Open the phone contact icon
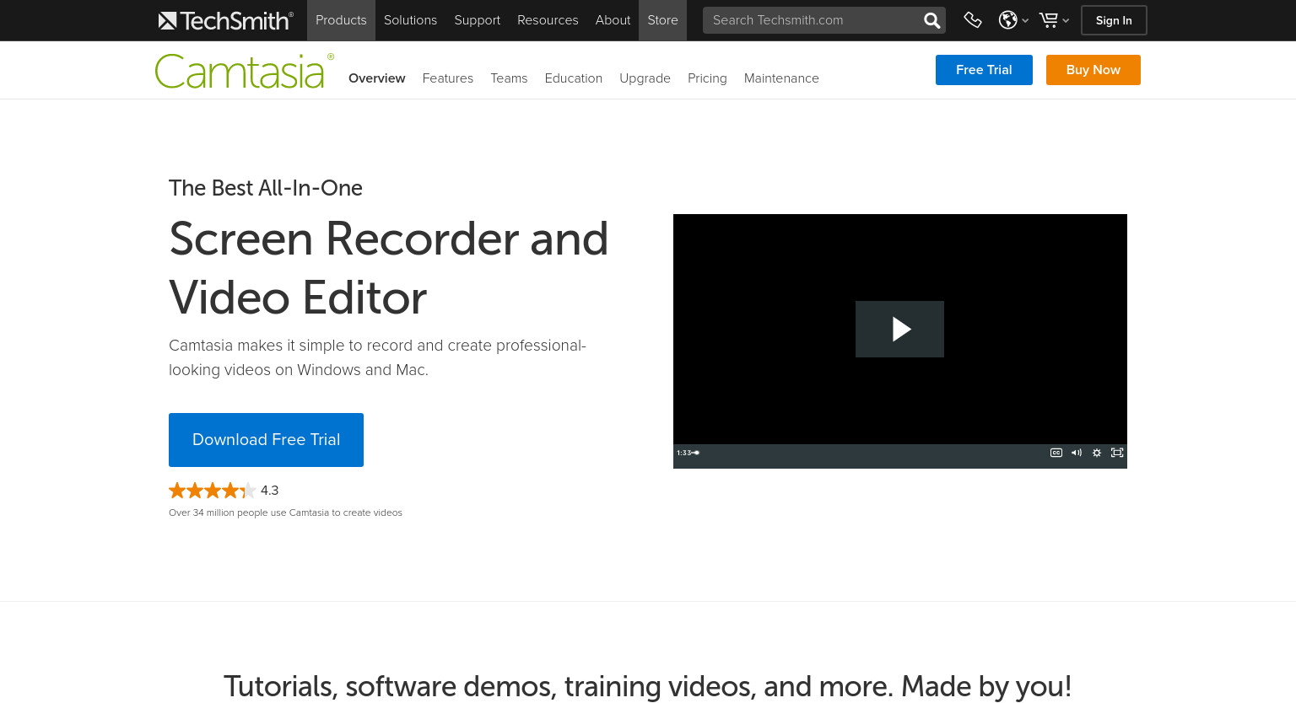Image resolution: width=1296 pixels, height=703 pixels. pyautogui.click(x=973, y=20)
